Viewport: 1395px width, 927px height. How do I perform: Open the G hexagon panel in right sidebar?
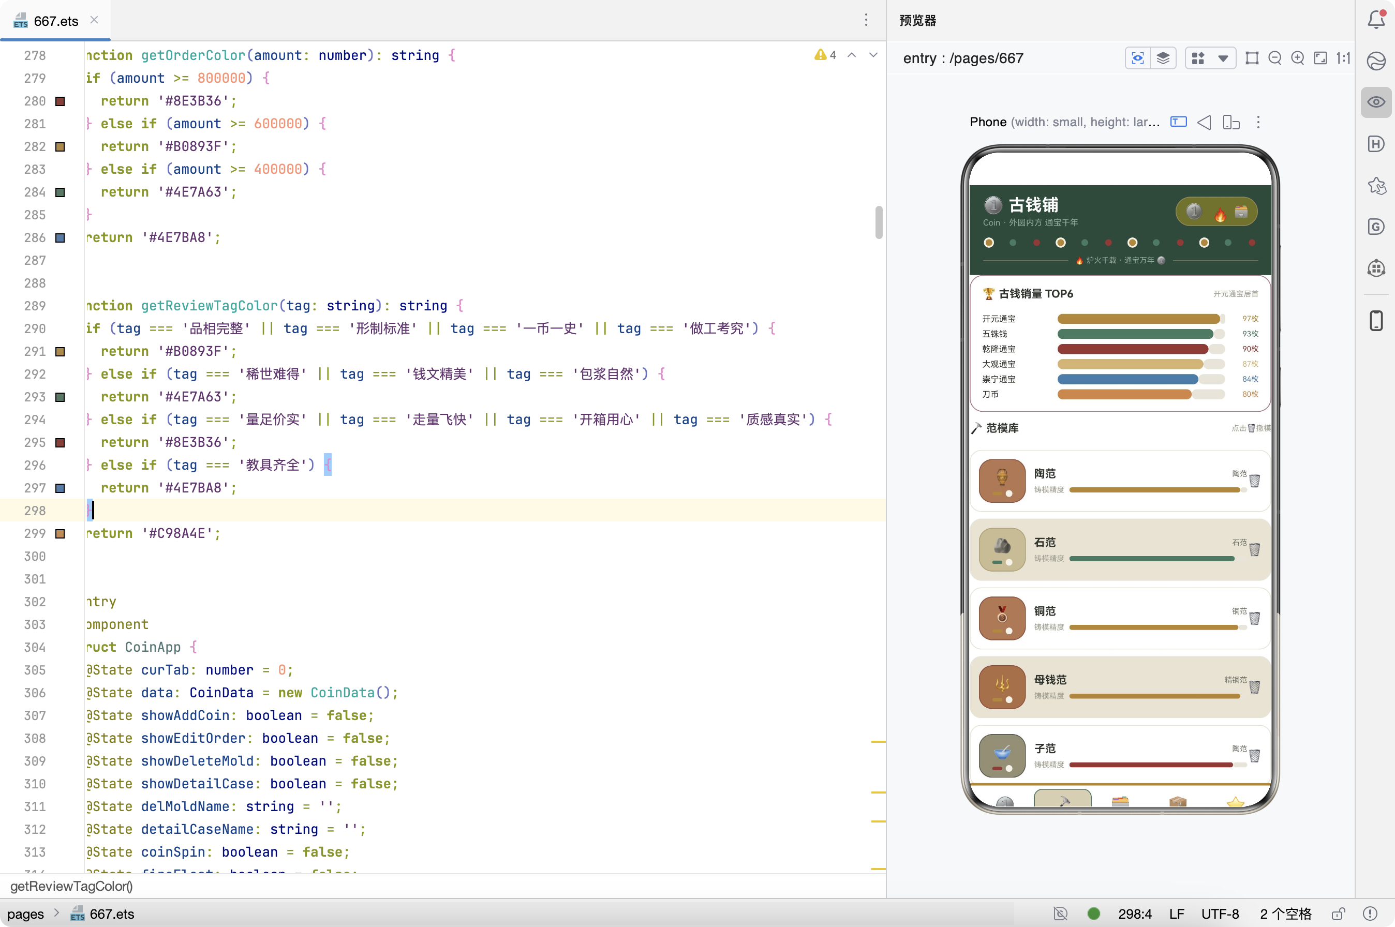tap(1376, 227)
